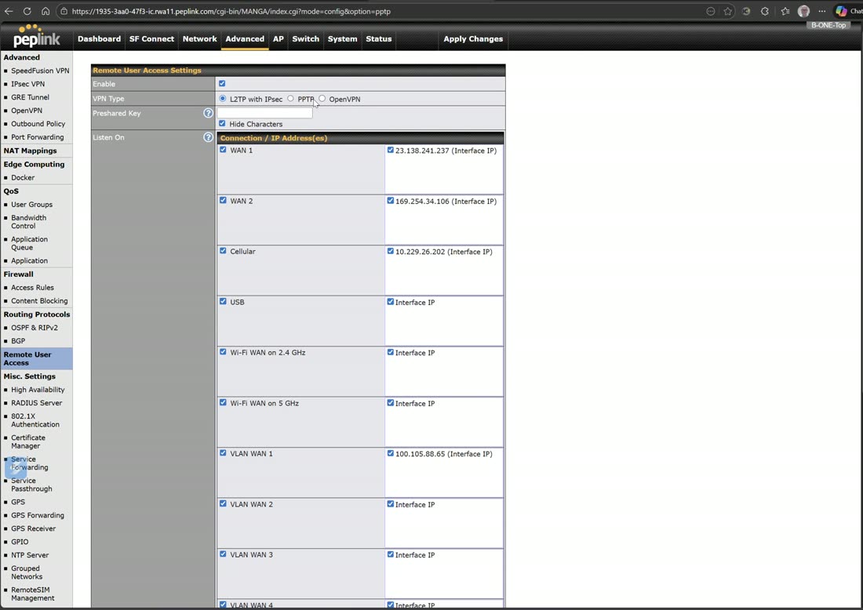The image size is (863, 610).
Task: Open the Dashboard tab
Action: 99,39
